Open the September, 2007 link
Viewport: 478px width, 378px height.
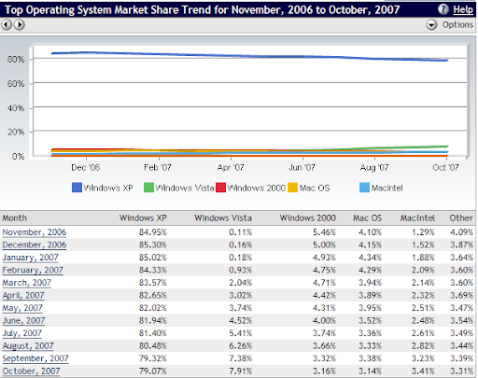click(x=35, y=358)
